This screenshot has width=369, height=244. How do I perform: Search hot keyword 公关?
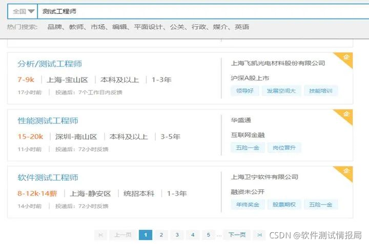pyautogui.click(x=177, y=27)
